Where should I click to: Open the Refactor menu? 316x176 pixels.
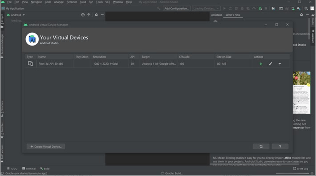pyautogui.click(x=72, y=2)
